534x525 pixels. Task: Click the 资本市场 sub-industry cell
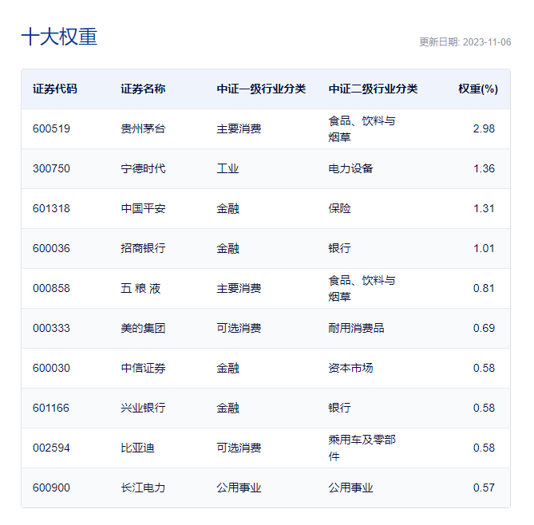pyautogui.click(x=350, y=368)
